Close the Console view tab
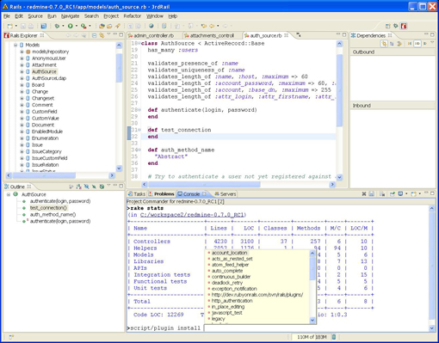This screenshot has height=343, width=439. point(204,194)
